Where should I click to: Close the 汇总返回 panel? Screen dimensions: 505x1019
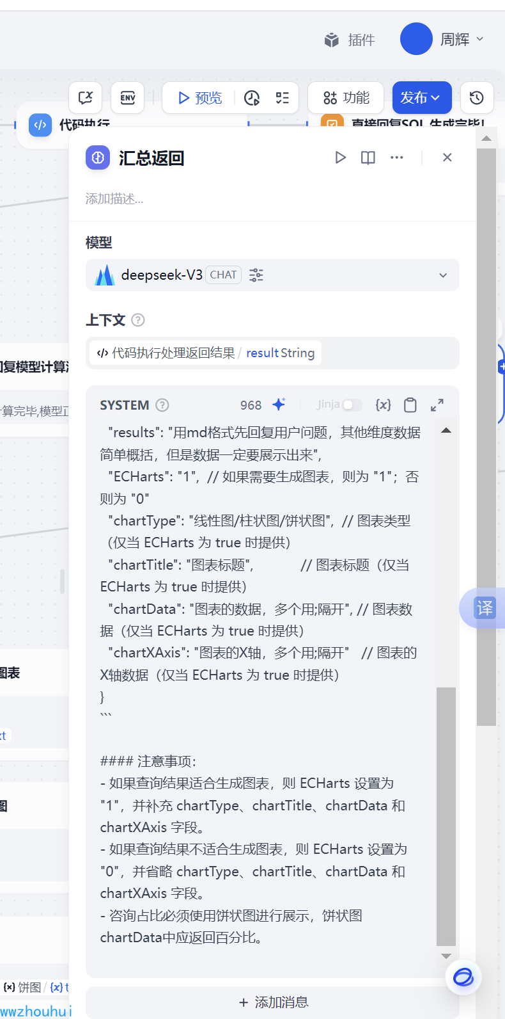447,157
